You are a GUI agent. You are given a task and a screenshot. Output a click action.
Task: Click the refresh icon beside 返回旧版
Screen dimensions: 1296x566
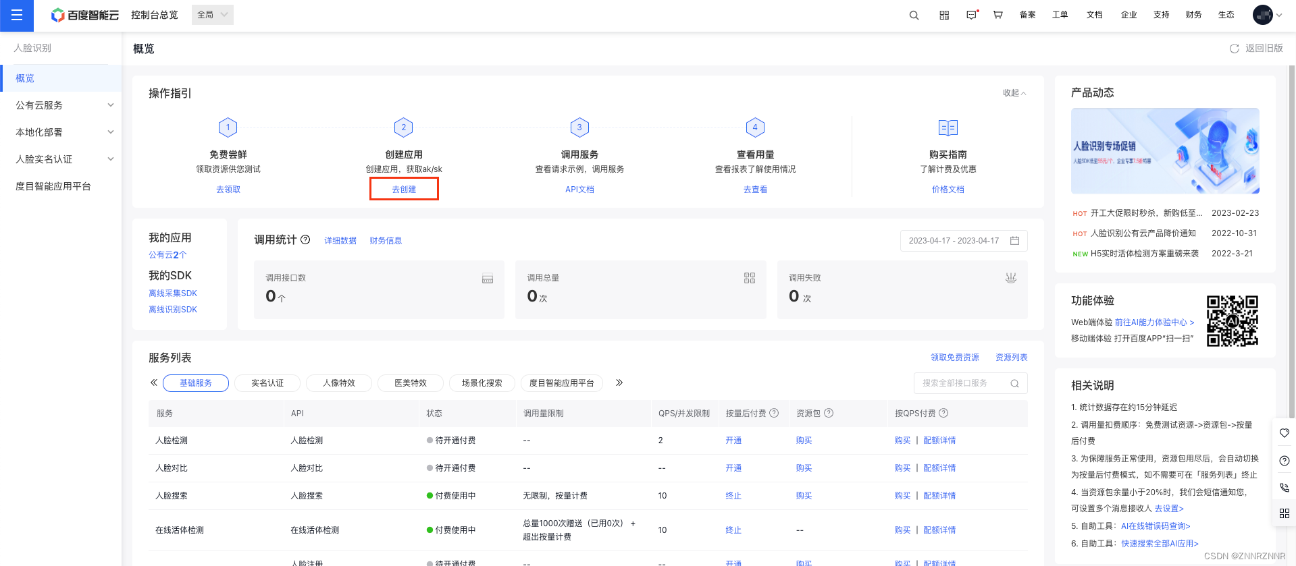coord(1234,49)
